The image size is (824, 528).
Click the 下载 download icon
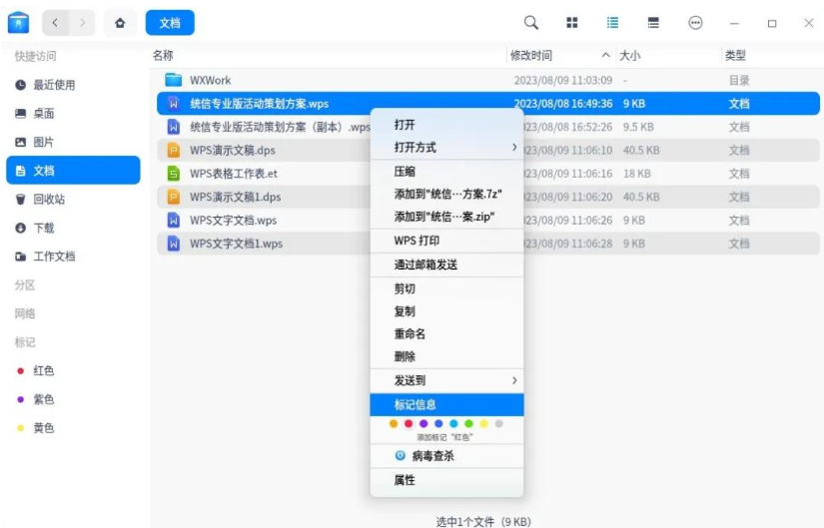[21, 228]
